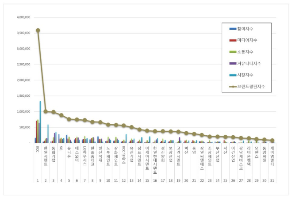
Task: Select the green 소통지수 legend marker
Action: click(233, 52)
